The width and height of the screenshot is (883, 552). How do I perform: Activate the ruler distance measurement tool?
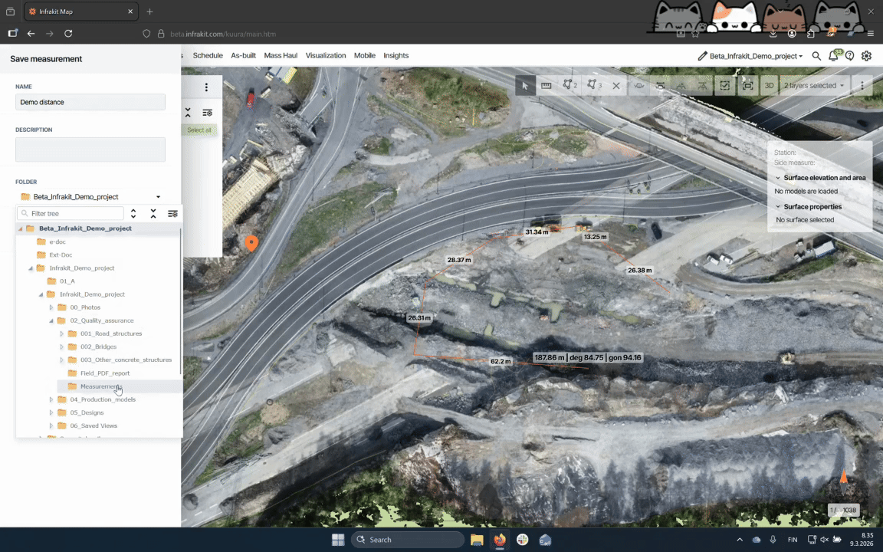click(x=547, y=86)
